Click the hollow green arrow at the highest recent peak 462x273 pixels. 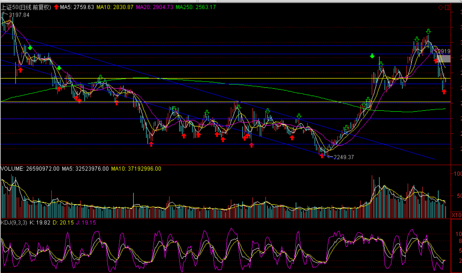tap(428, 31)
